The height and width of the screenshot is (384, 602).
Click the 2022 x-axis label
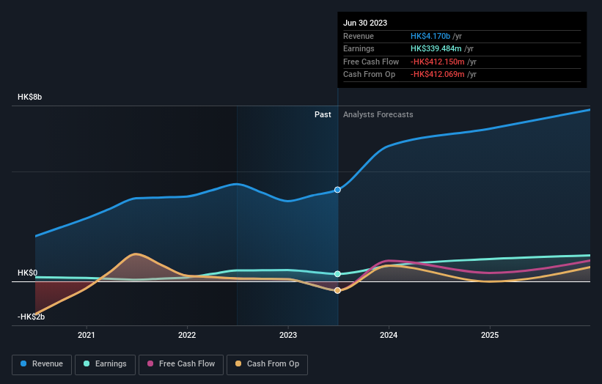[187, 336]
